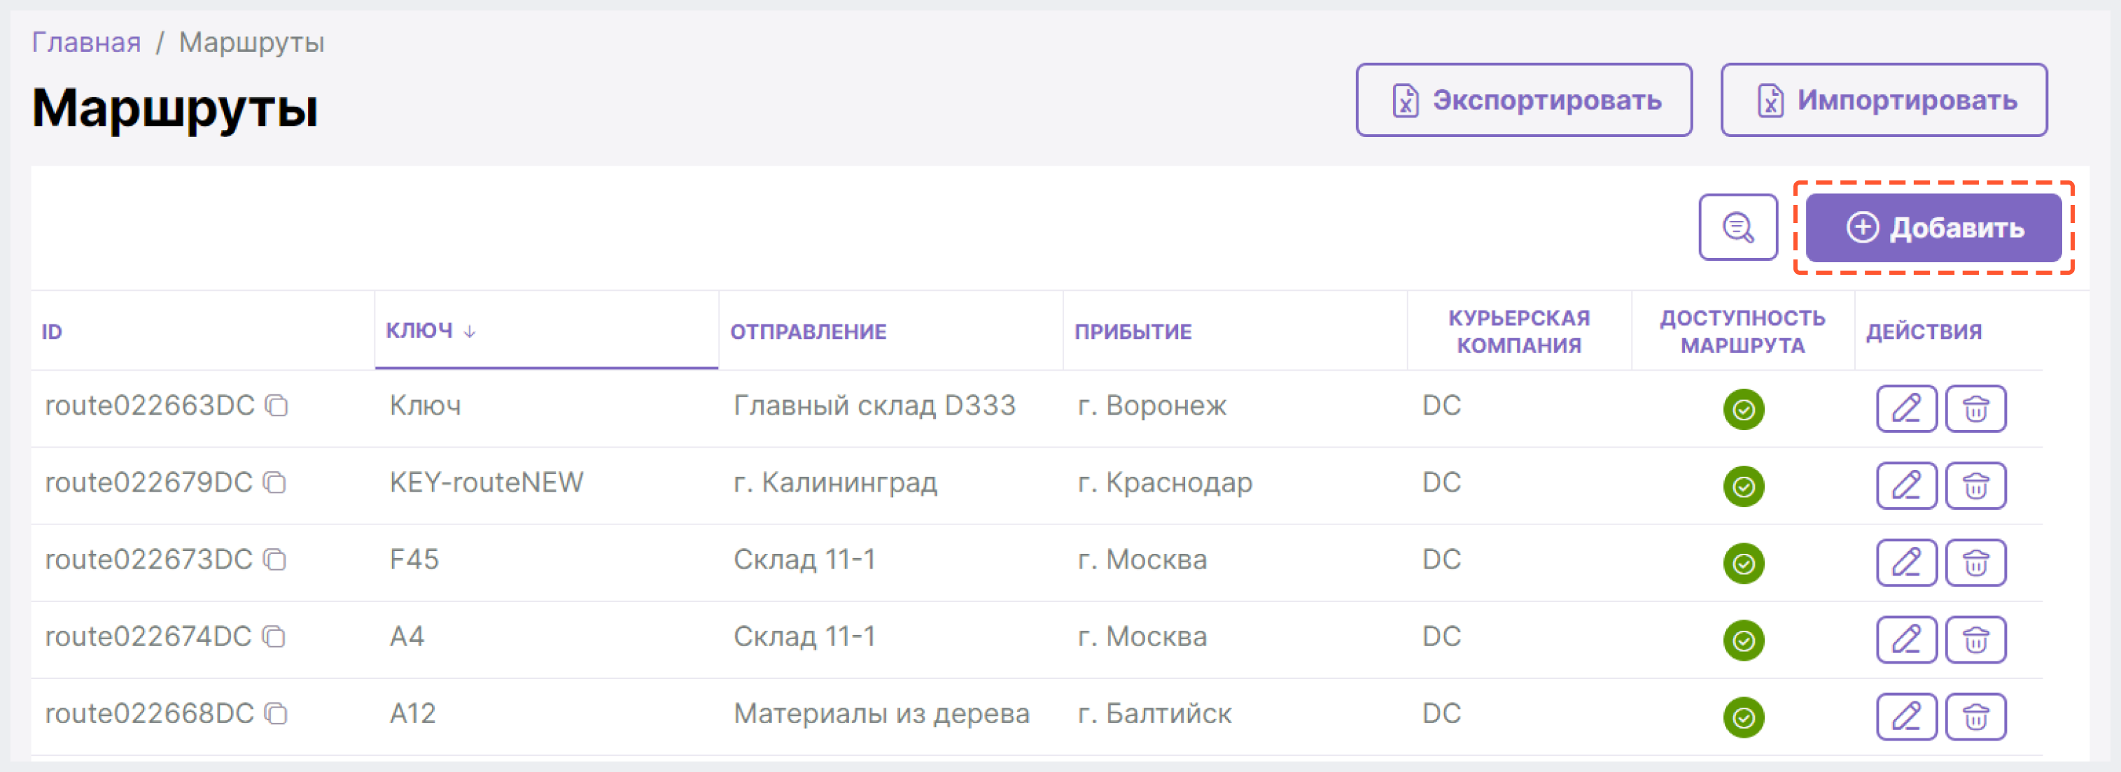Edit the route022663DC route
Viewport: 2121px width, 772px height.
click(x=1906, y=408)
